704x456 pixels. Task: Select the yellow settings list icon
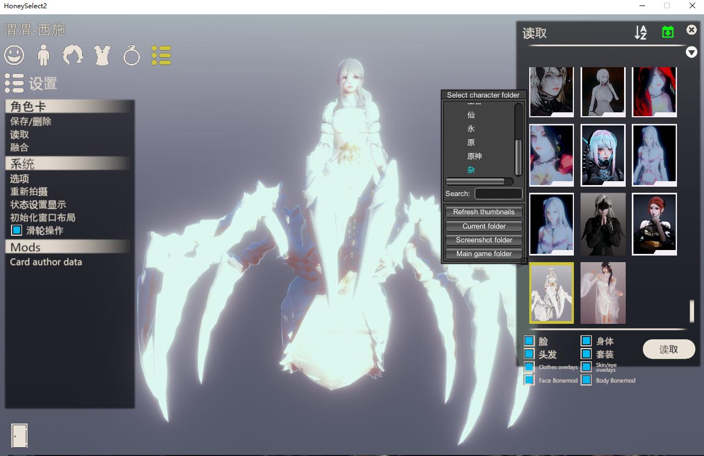tap(162, 55)
